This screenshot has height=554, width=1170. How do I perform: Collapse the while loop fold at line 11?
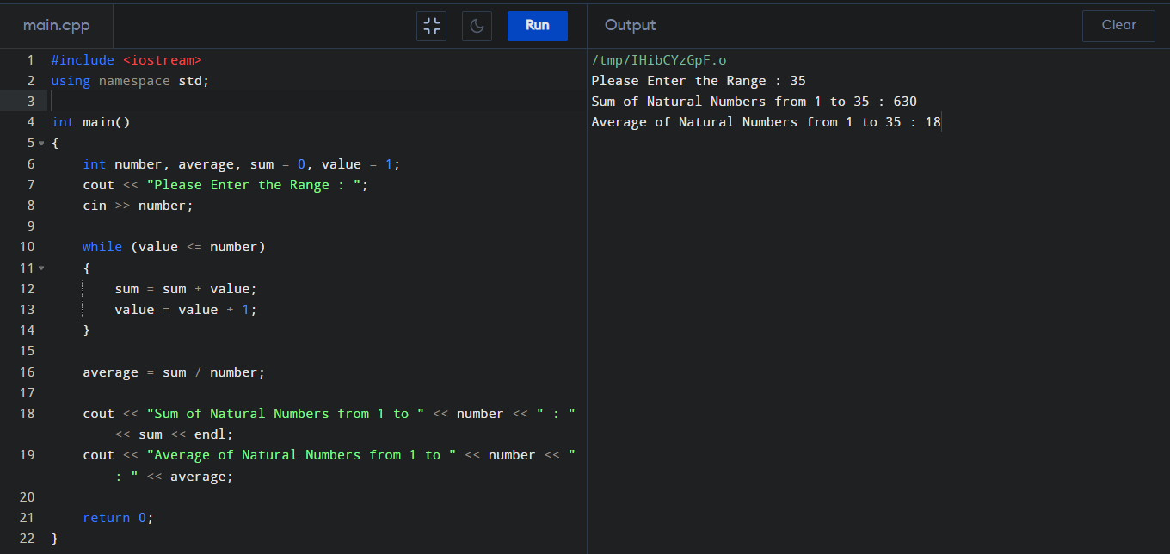tap(40, 268)
